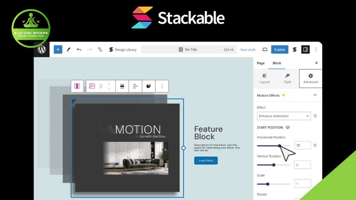
Task: Change block alignment in toolbar
Action: (x=122, y=86)
